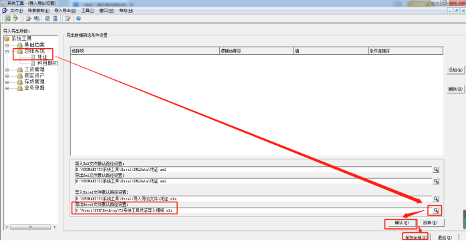Click the 导出Excel文件 default path field

(253, 210)
